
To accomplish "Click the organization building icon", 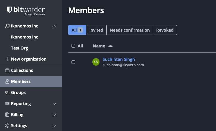I will (x=7, y=26).
